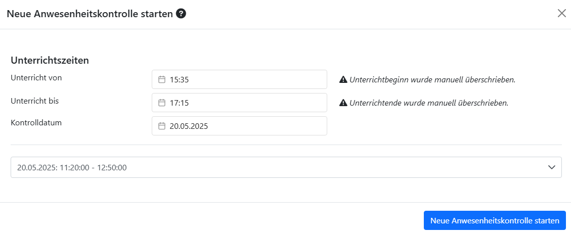Click the dialog title 'Neue Anwesenheitskontrolle starten'
The image size is (571, 234).
[90, 14]
